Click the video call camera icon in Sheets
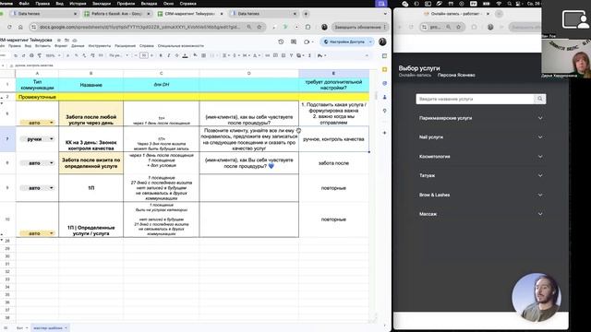Image resolution: width=591 pixels, height=332 pixels. (307, 41)
